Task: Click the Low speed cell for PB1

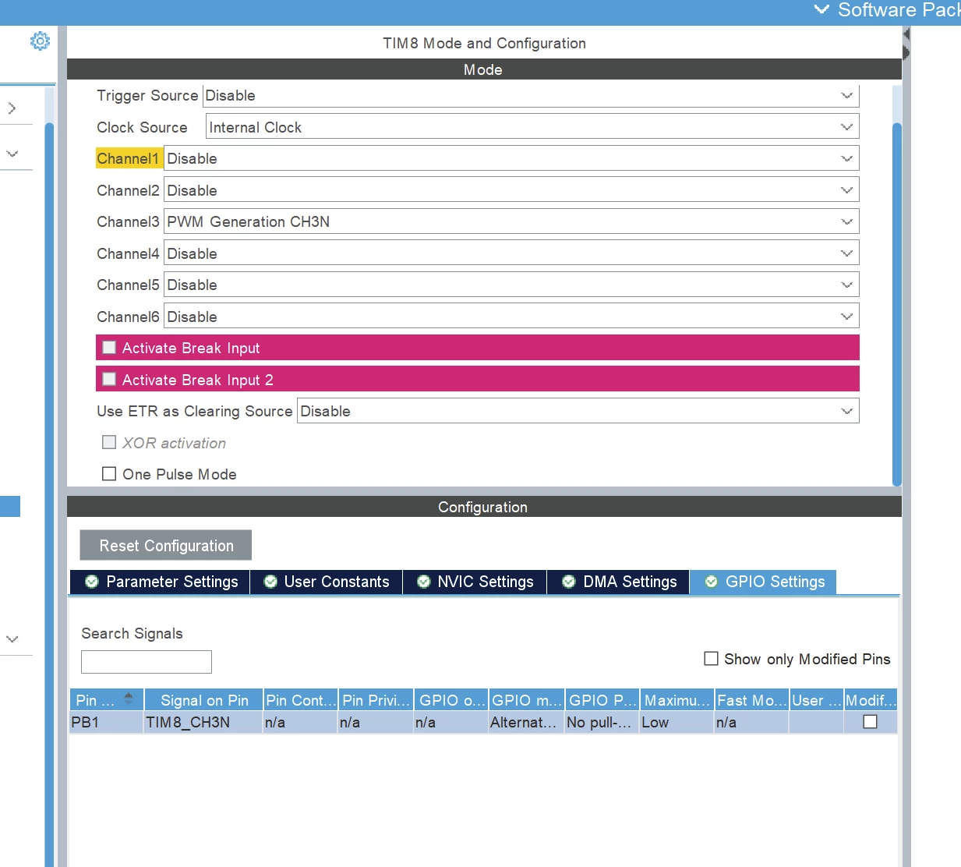Action: pos(677,723)
